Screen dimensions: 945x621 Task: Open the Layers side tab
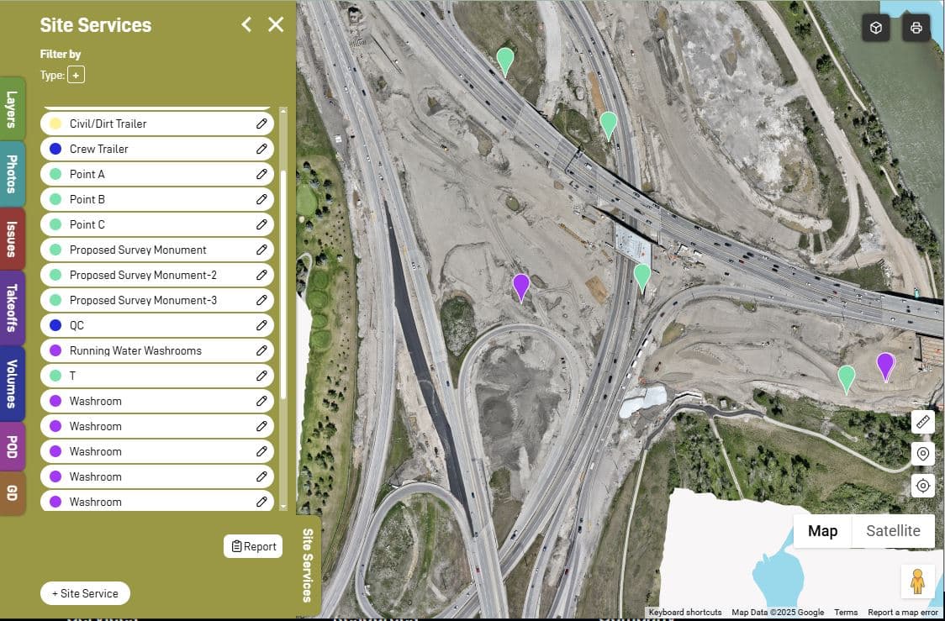12,109
